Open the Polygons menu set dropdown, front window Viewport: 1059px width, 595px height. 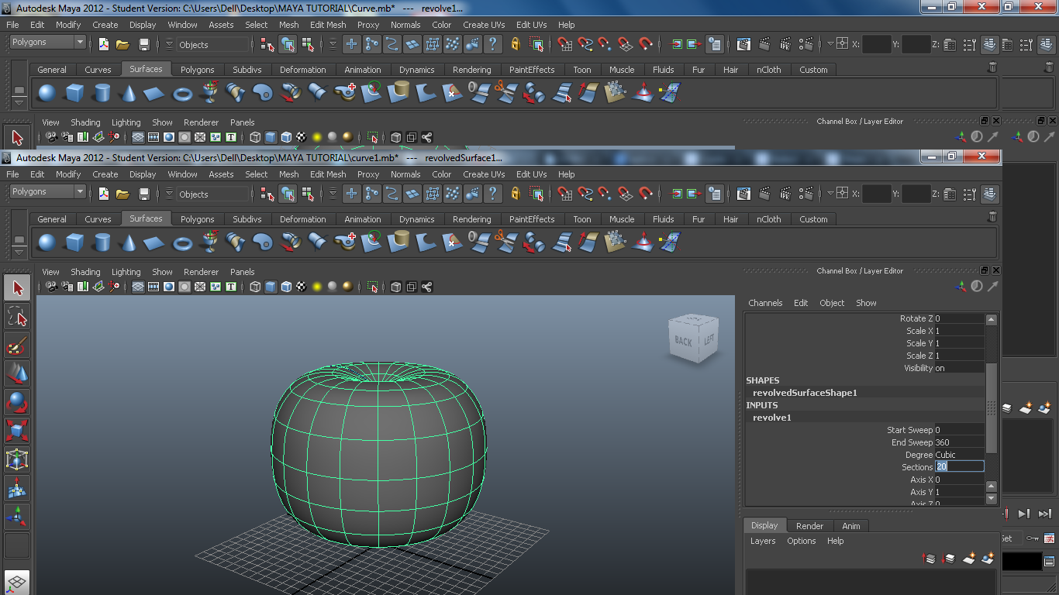pyautogui.click(x=47, y=191)
